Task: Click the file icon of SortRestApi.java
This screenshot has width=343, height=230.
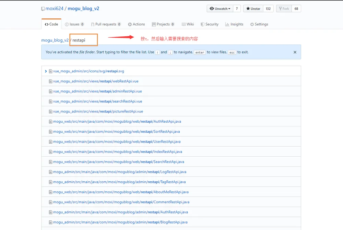Action: click(x=50, y=132)
